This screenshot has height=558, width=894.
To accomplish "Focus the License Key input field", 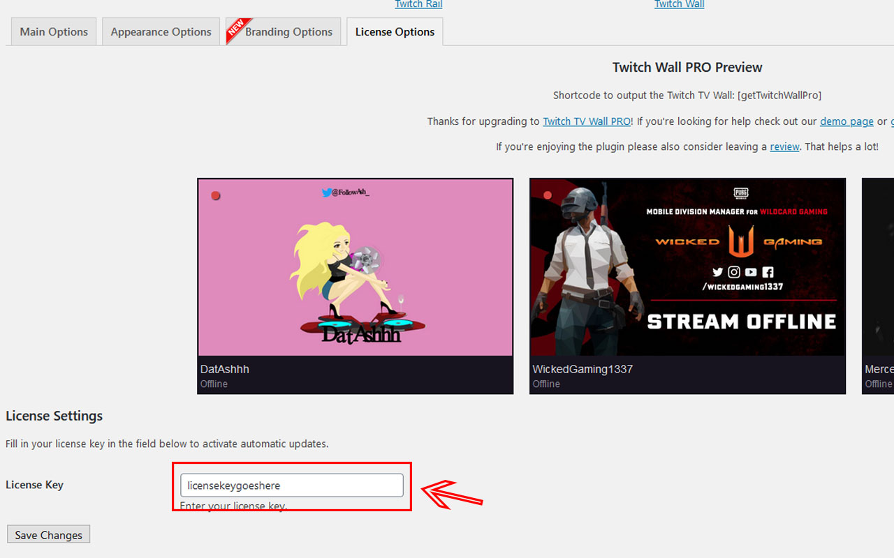I will [x=292, y=485].
